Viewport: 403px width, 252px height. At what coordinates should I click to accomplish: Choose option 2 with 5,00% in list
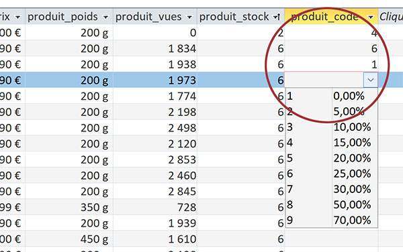(332, 111)
